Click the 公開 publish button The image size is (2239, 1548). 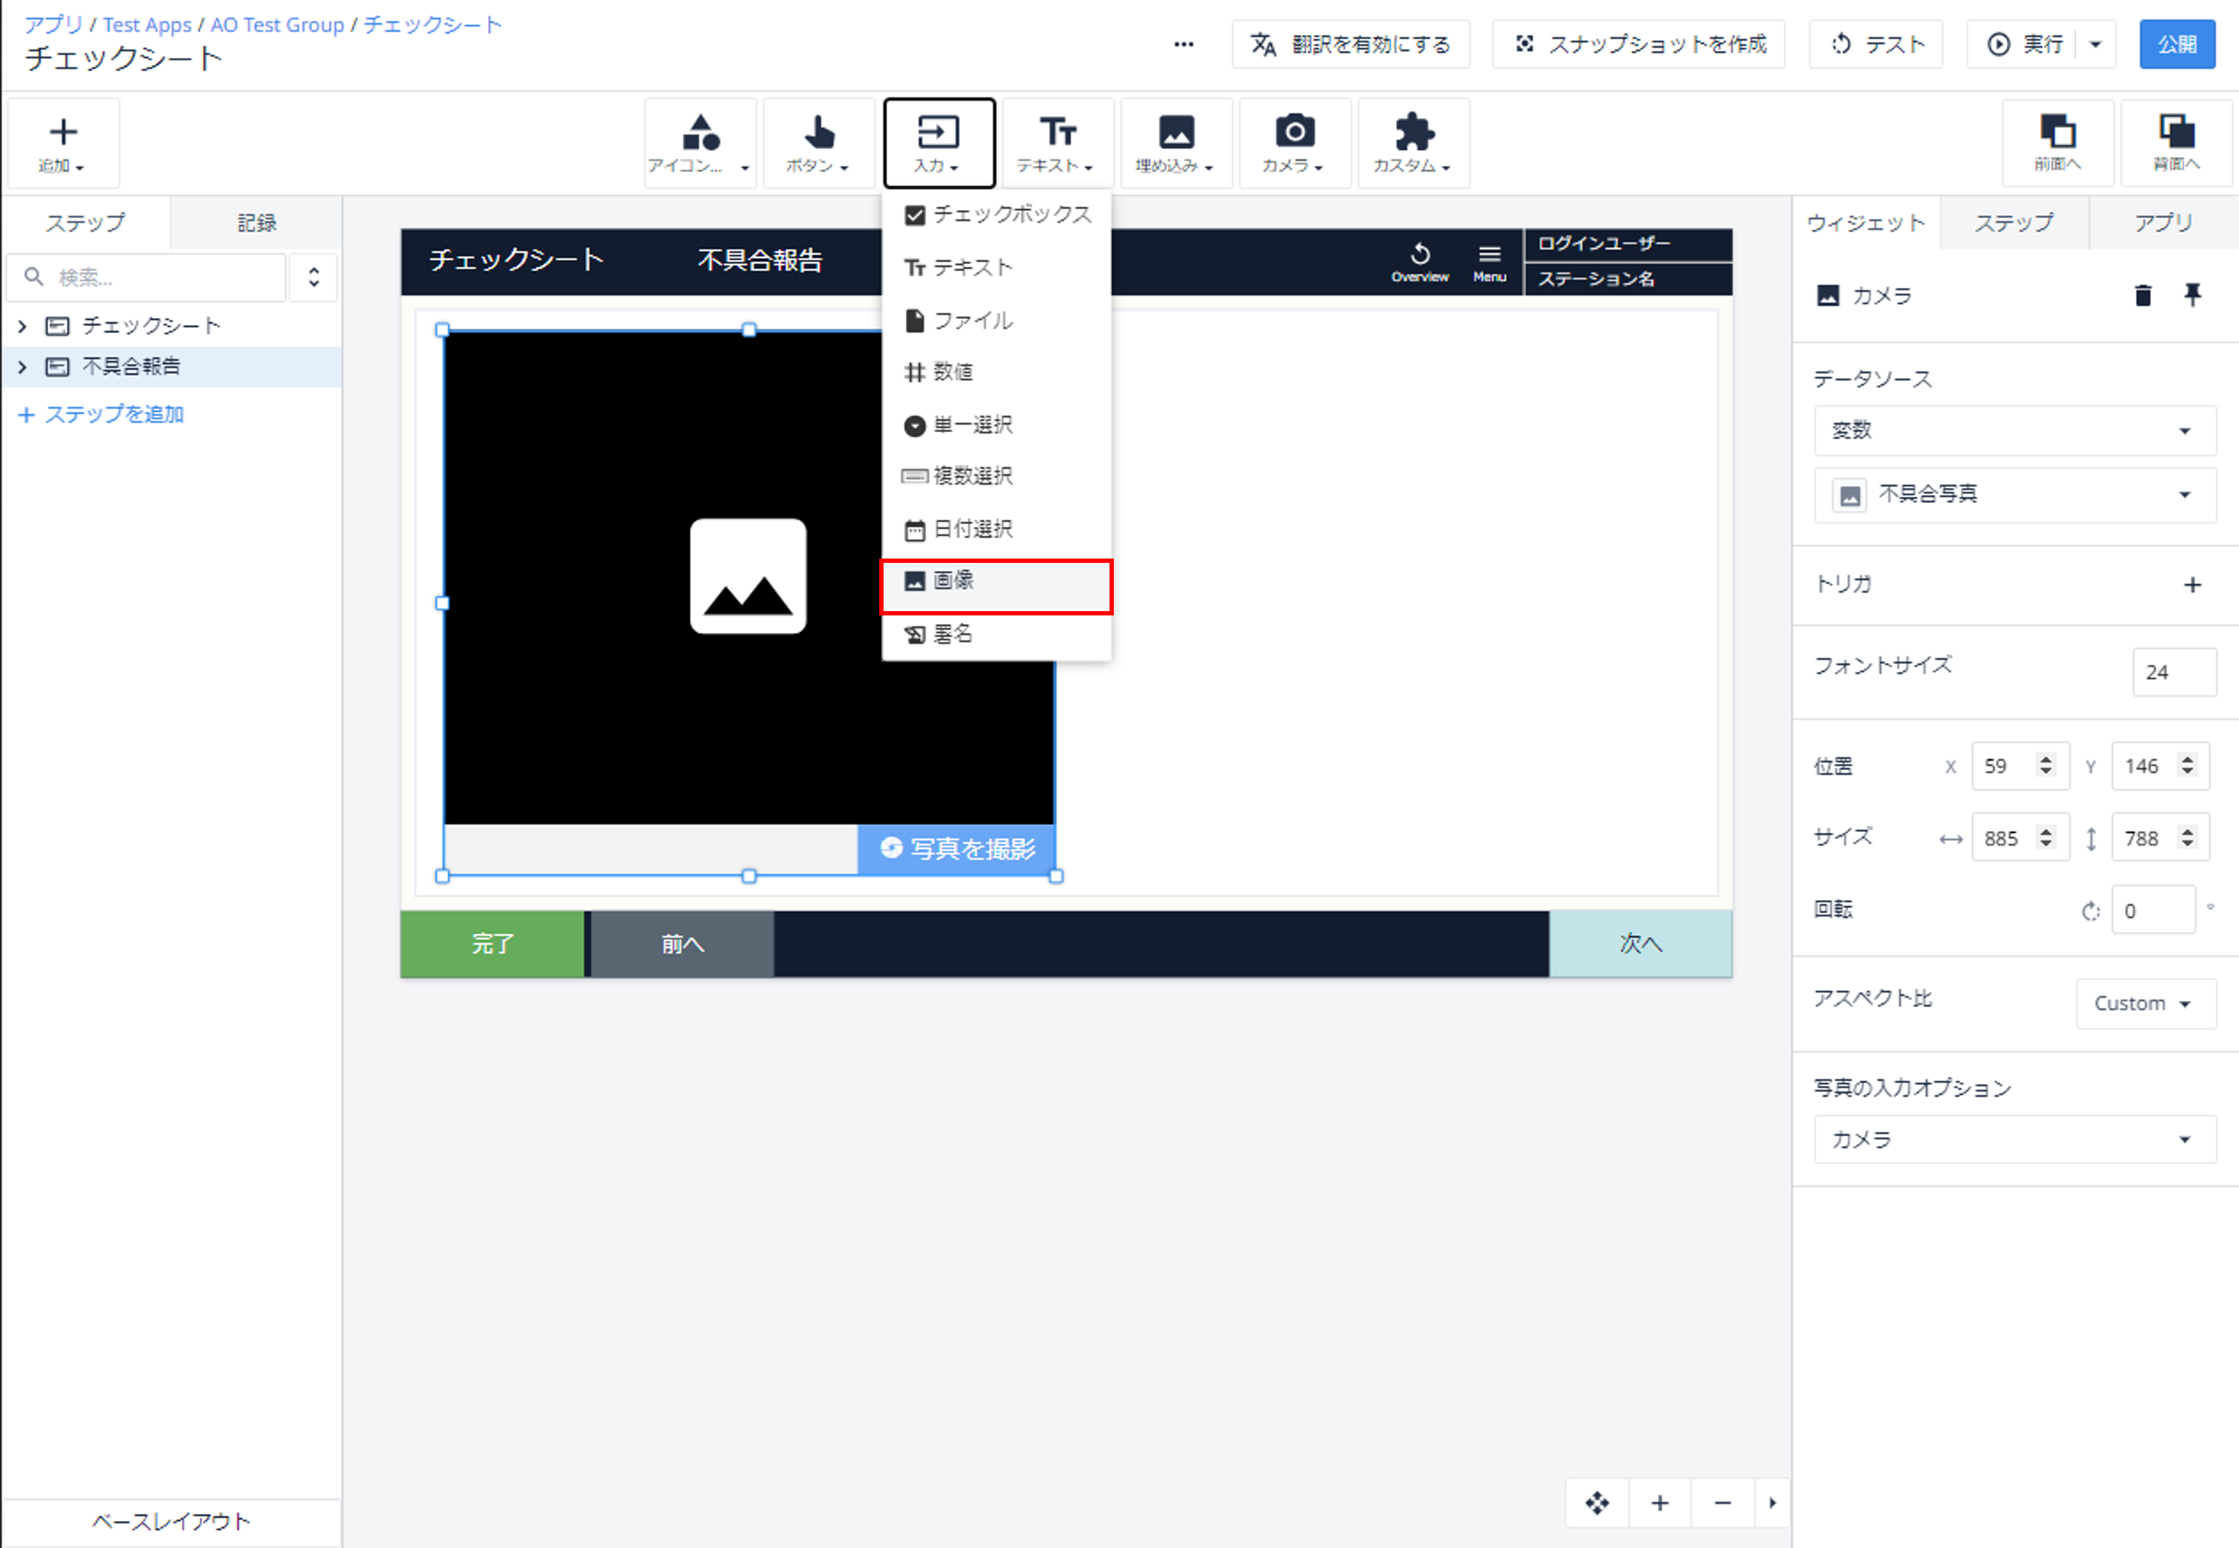tap(2177, 44)
